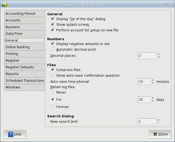
Task: Click the "Search Dialog" section heading
Action: (x=61, y=116)
